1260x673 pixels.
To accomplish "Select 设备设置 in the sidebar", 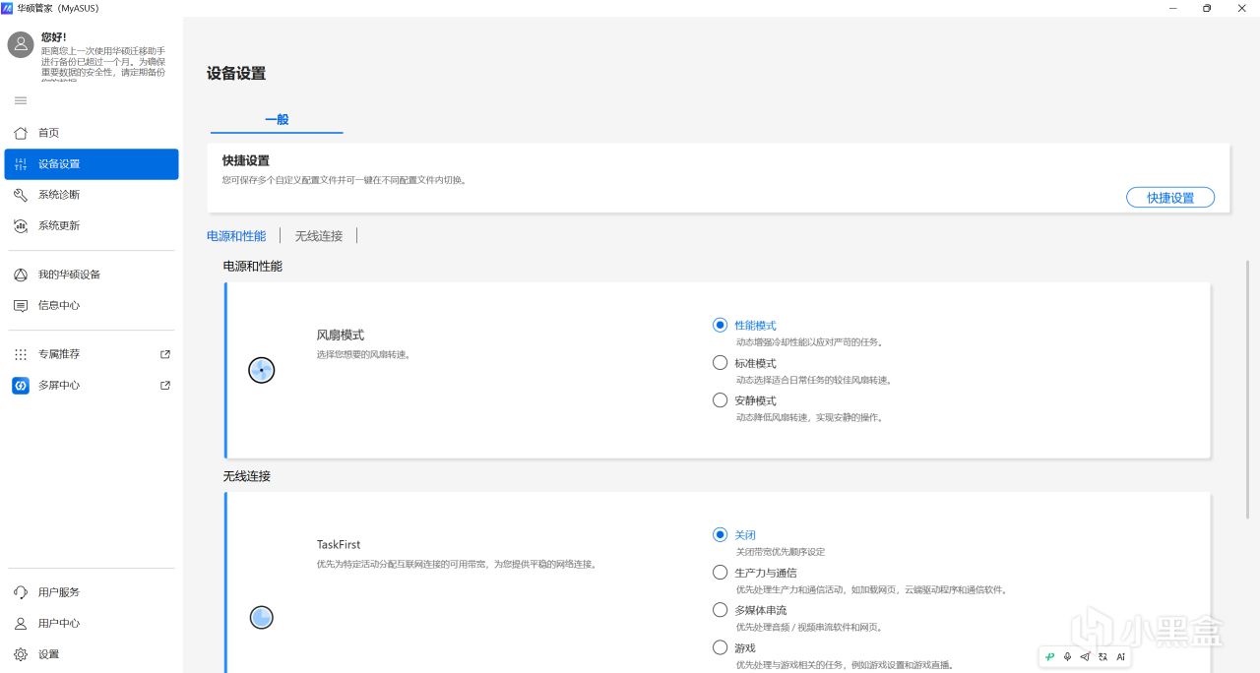I will point(92,164).
